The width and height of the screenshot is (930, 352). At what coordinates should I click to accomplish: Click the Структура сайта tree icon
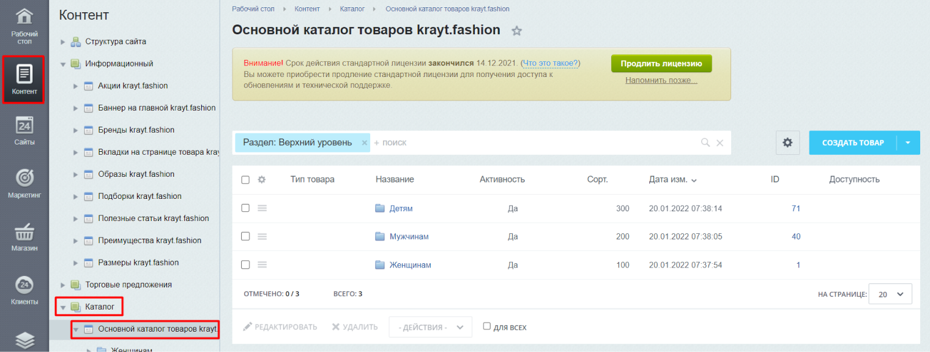point(76,42)
